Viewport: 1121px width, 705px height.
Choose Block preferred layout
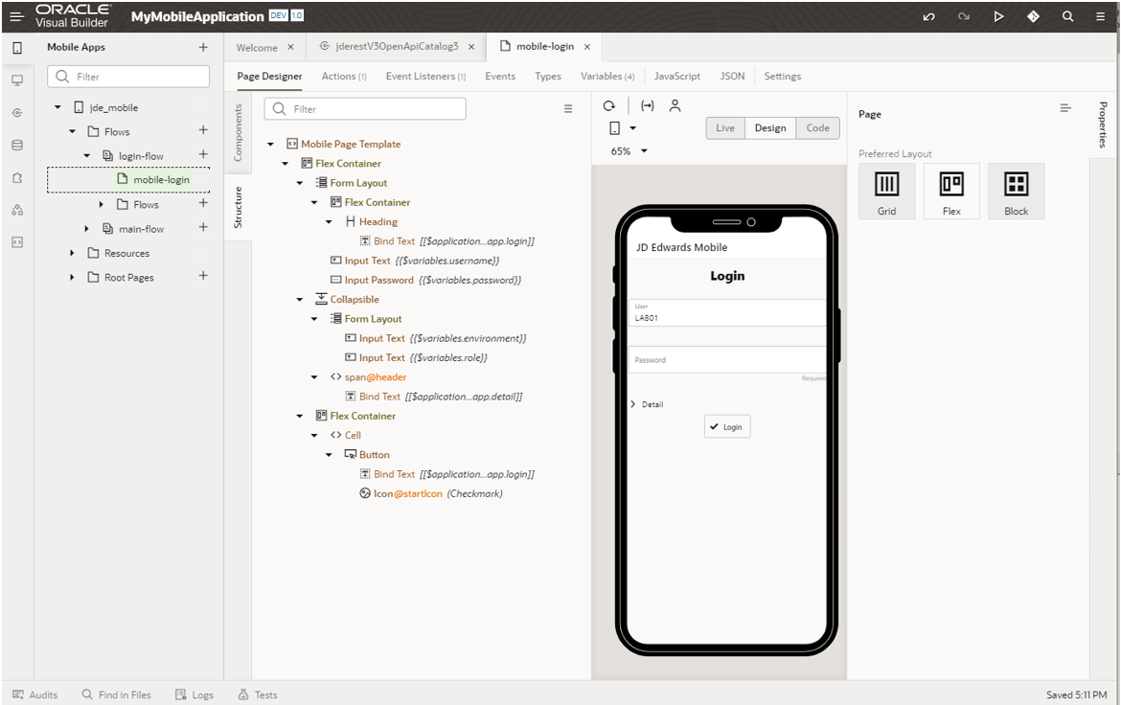1016,191
